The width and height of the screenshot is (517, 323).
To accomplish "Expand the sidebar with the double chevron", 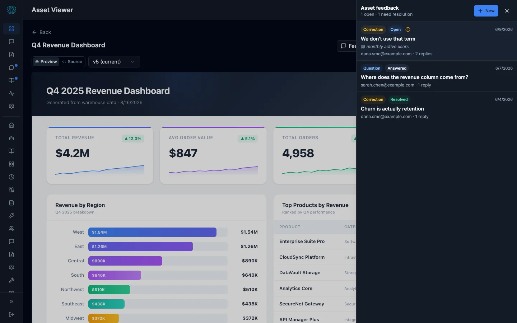I will pyautogui.click(x=11, y=301).
